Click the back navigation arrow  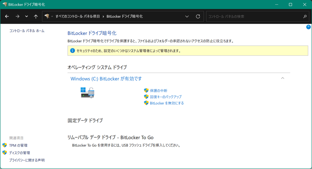[x=7, y=16]
